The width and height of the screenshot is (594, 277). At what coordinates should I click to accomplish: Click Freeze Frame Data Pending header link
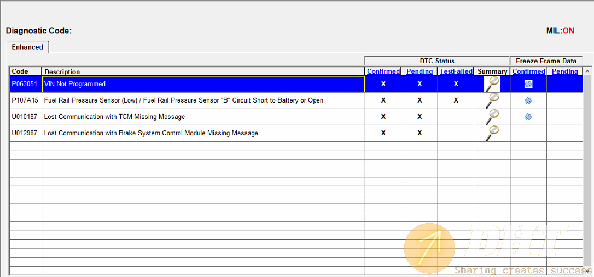pyautogui.click(x=564, y=71)
